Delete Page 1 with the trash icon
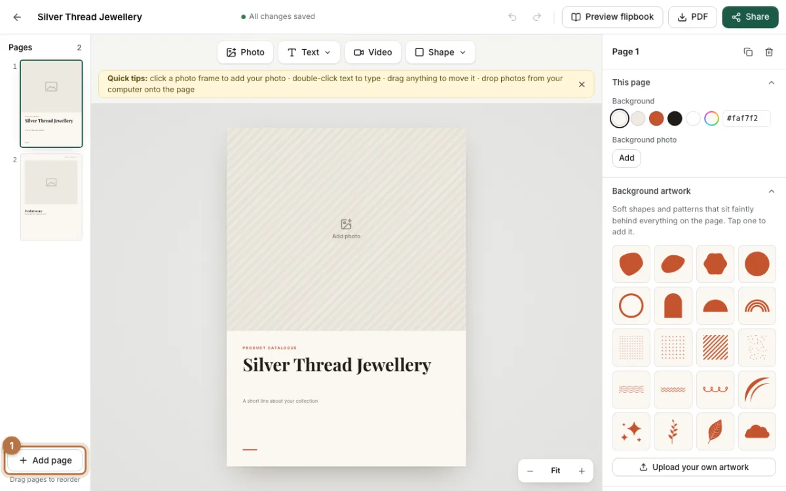 769,52
